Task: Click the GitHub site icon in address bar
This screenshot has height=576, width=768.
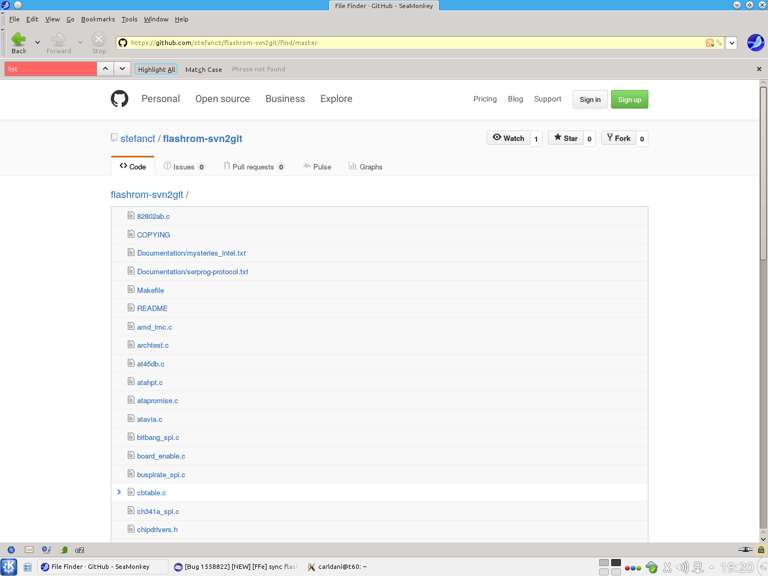Action: [x=123, y=43]
